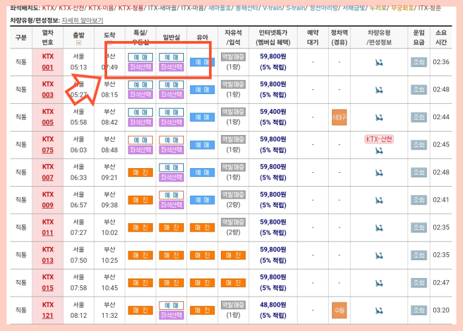Click the 서대구 stopover station badge

click(339, 117)
